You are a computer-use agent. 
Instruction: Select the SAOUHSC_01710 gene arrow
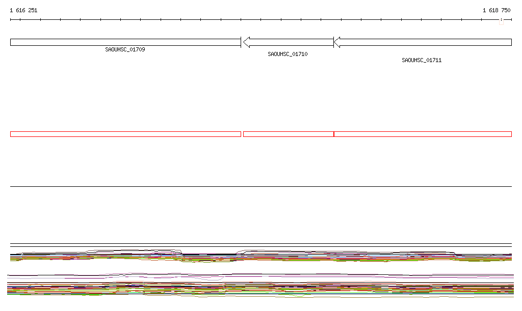point(289,42)
